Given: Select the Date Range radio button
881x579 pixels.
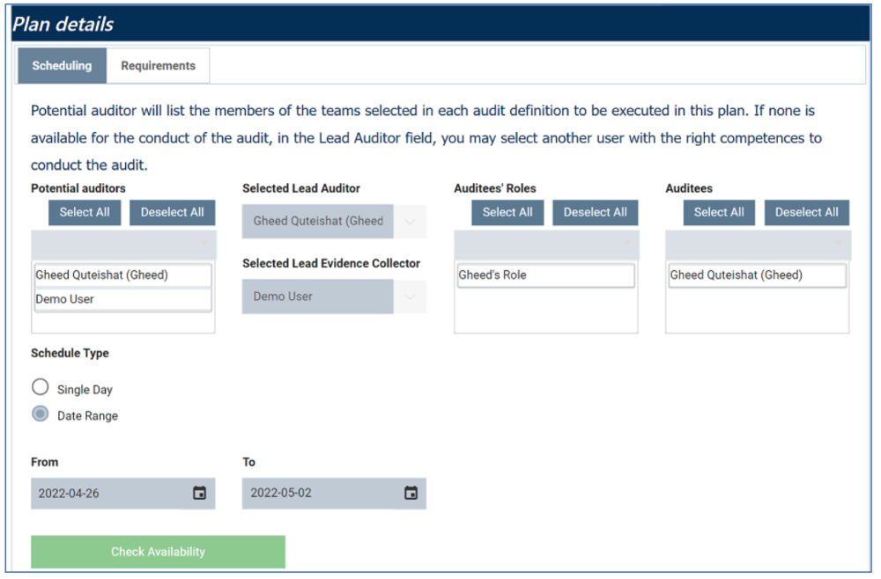Looking at the screenshot, I should (x=41, y=414).
